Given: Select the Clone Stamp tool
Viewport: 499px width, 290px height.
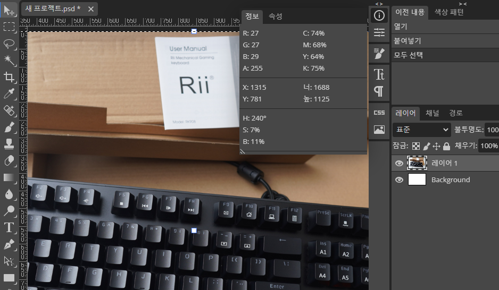Looking at the screenshot, I should pyautogui.click(x=9, y=144).
